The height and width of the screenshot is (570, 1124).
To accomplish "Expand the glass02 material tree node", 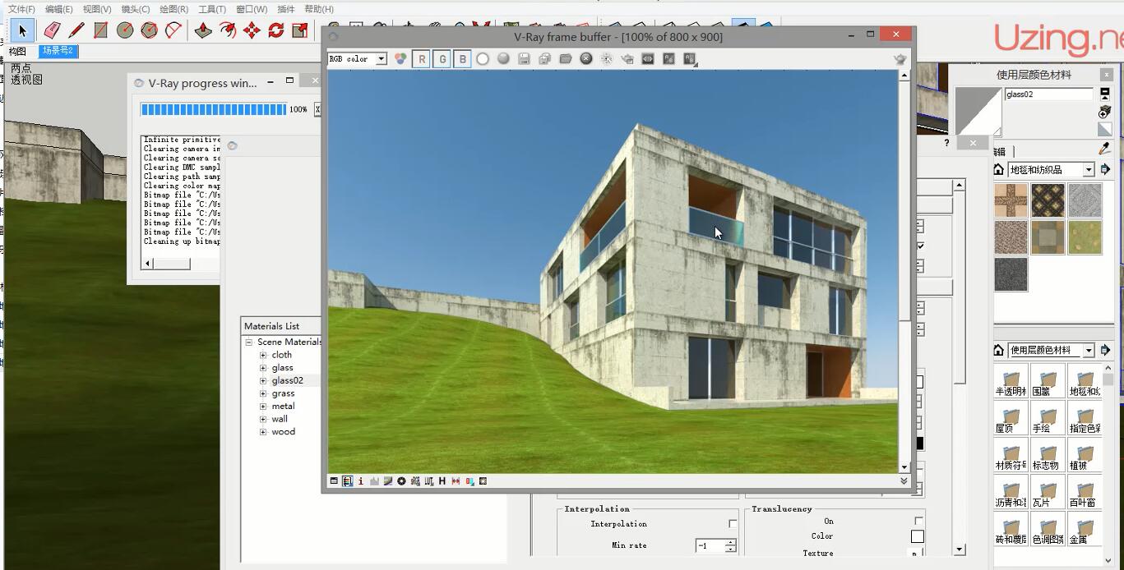I will tap(263, 381).
